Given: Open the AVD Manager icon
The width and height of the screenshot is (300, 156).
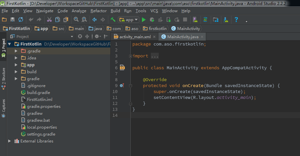Looking at the screenshot, I should tap(195, 19).
